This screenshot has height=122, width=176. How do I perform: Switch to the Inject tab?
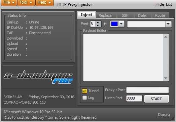86,15
